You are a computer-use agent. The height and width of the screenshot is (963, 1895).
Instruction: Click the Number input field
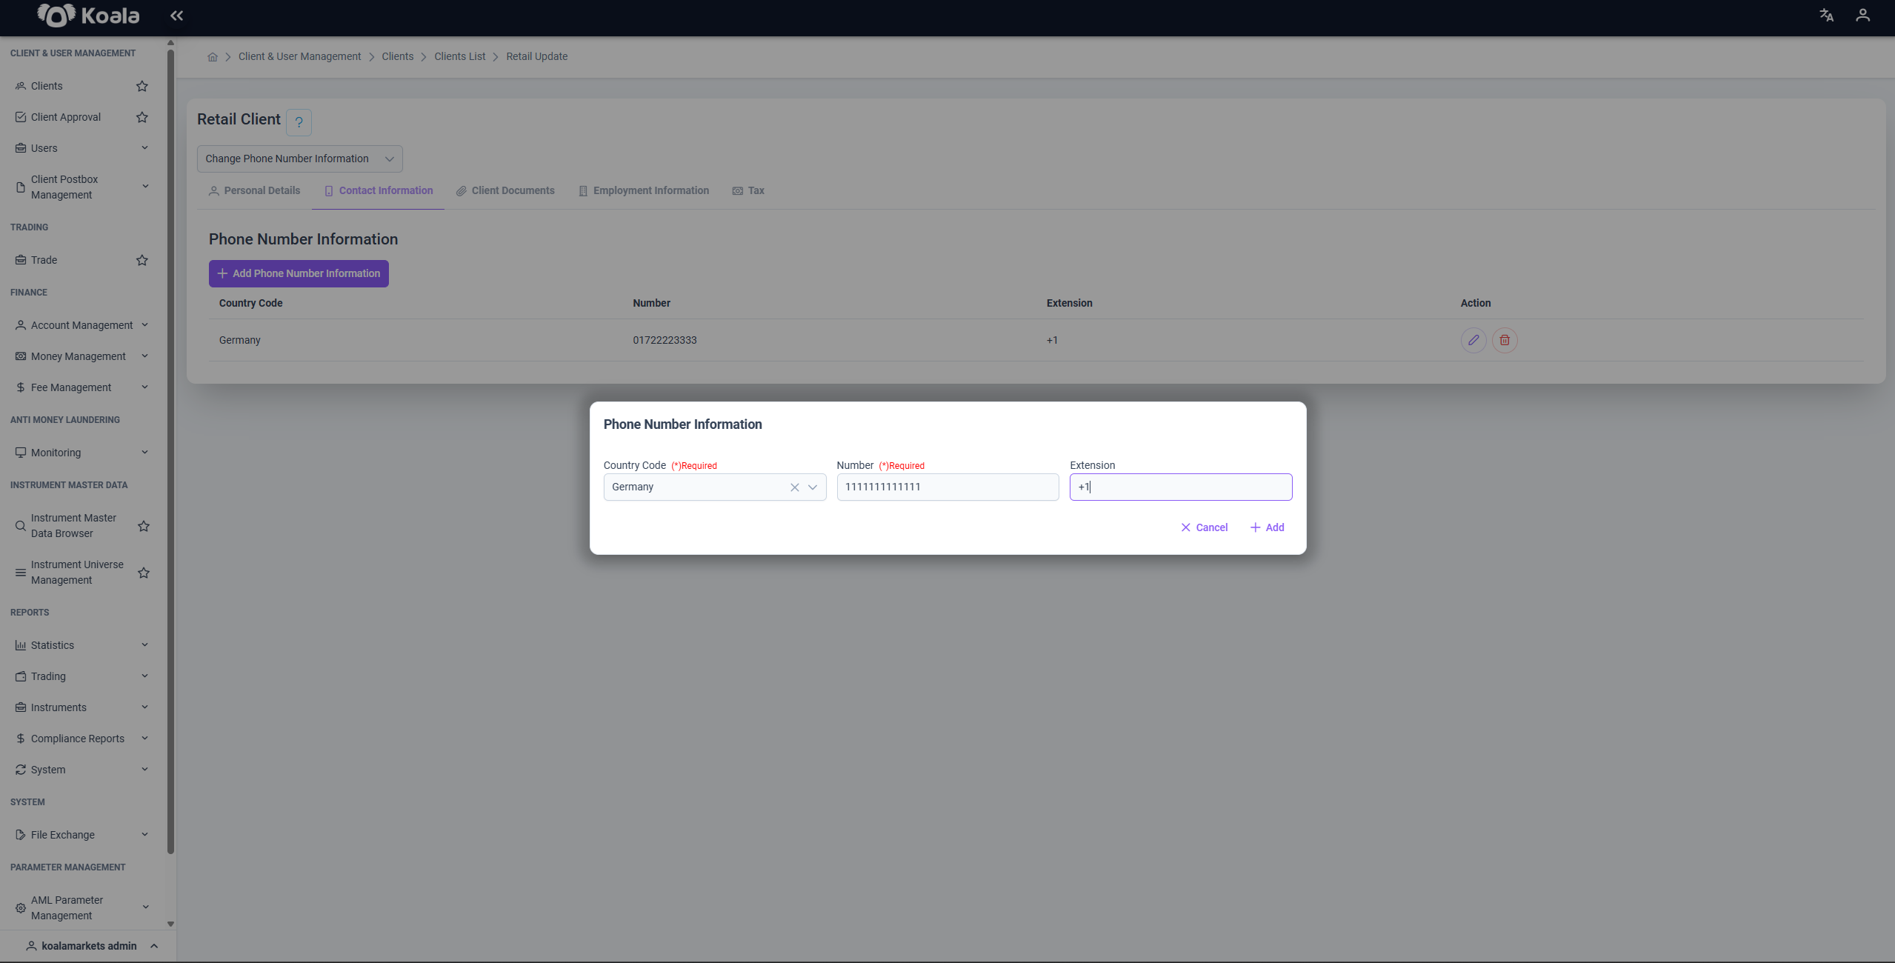pos(947,487)
